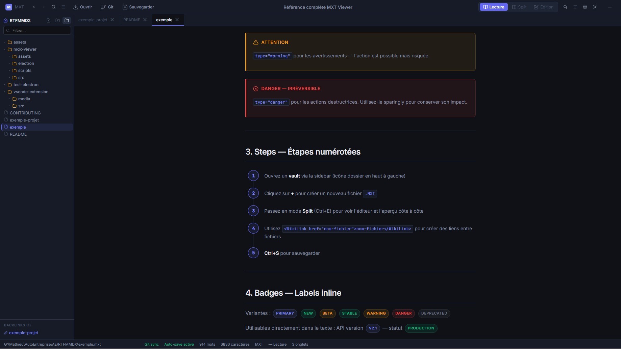Open the search icon near the print button
Screen dimensions: 621x349
click(x=565, y=7)
